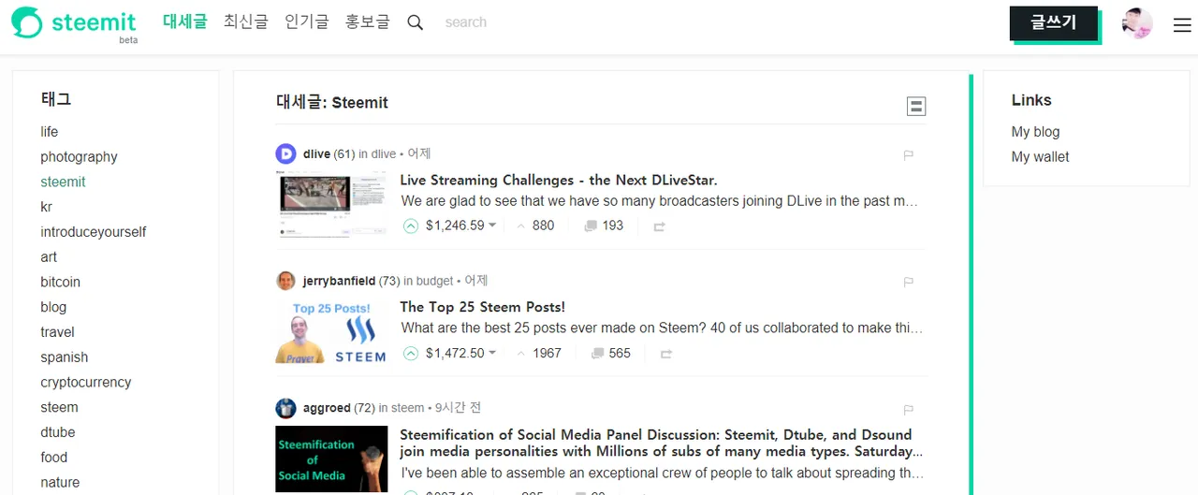Select the life tag

pos(50,132)
